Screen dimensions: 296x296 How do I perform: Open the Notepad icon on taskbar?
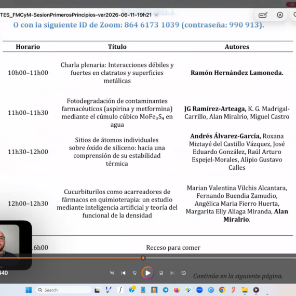pyautogui.click(x=143, y=290)
